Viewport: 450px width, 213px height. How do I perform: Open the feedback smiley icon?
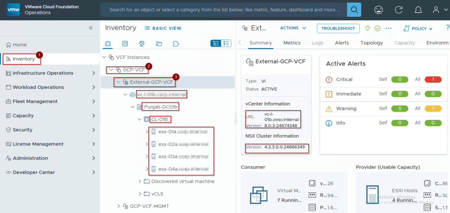click(378, 10)
